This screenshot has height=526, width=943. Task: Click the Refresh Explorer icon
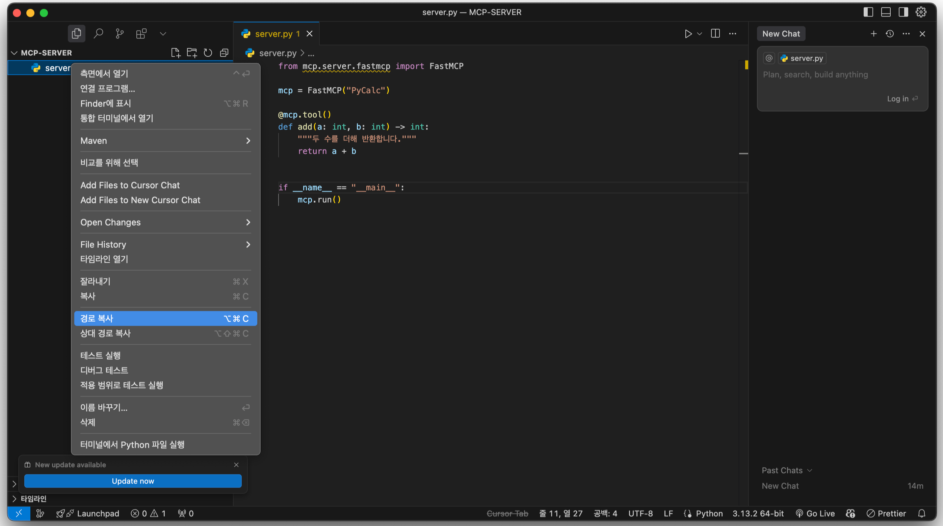[208, 53]
